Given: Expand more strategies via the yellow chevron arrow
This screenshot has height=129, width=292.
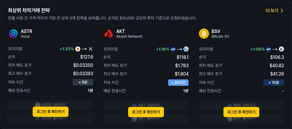Looking at the screenshot, I should (282, 11).
